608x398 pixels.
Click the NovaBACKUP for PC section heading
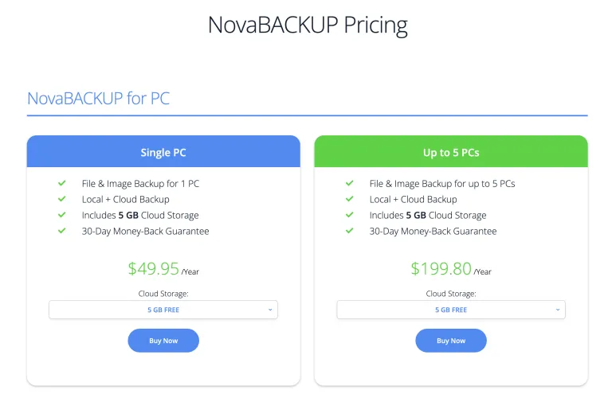click(99, 99)
